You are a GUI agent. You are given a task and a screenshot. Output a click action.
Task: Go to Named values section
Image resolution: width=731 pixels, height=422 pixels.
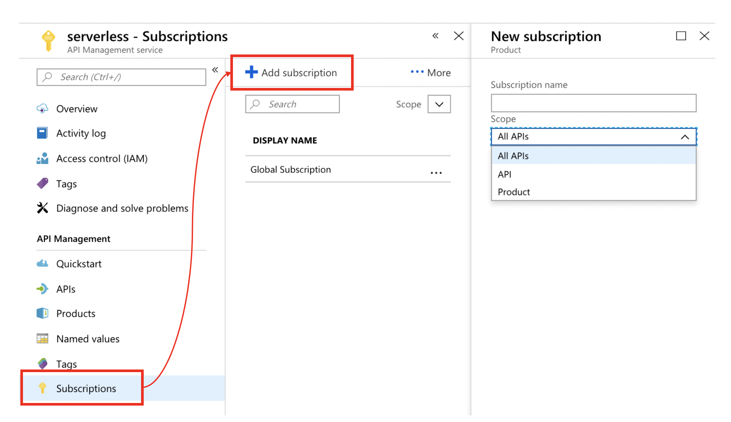tap(88, 339)
